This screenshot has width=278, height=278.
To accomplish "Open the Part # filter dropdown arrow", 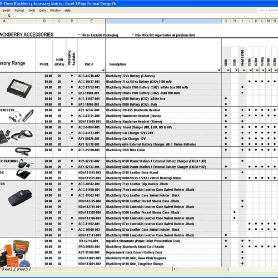I will (x=103, y=70).
